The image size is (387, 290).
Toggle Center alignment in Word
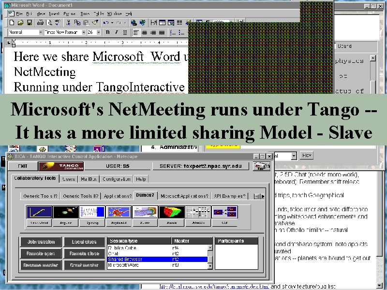[144, 32]
